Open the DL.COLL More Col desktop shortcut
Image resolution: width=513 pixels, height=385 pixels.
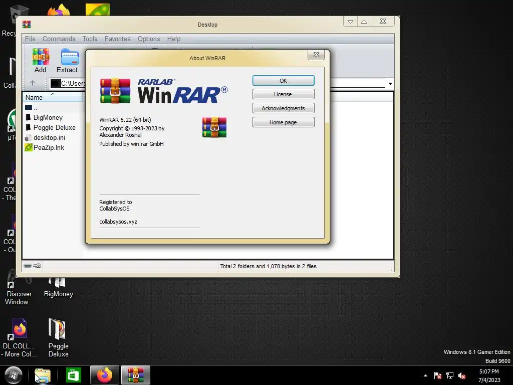19,338
